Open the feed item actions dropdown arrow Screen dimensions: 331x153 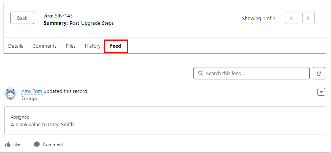[321, 92]
